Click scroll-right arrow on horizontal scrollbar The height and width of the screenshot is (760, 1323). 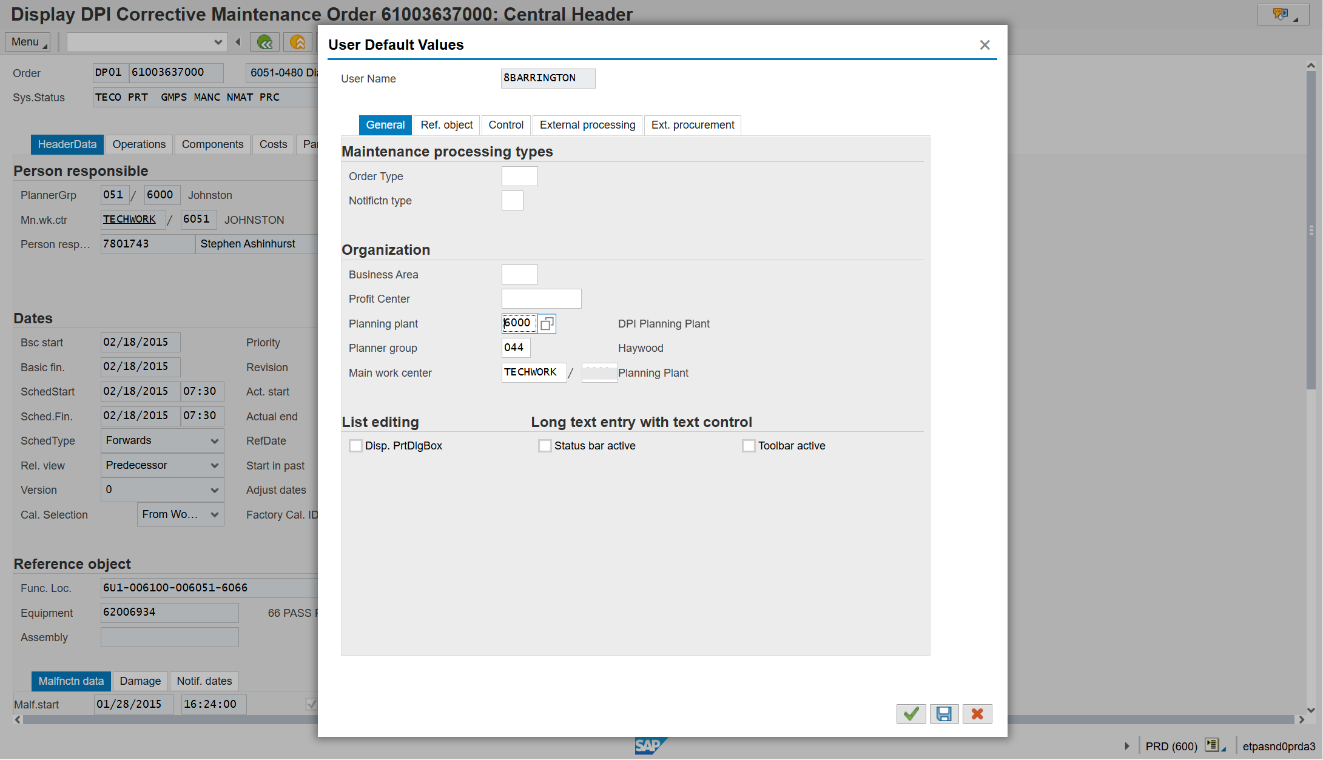point(1301,719)
